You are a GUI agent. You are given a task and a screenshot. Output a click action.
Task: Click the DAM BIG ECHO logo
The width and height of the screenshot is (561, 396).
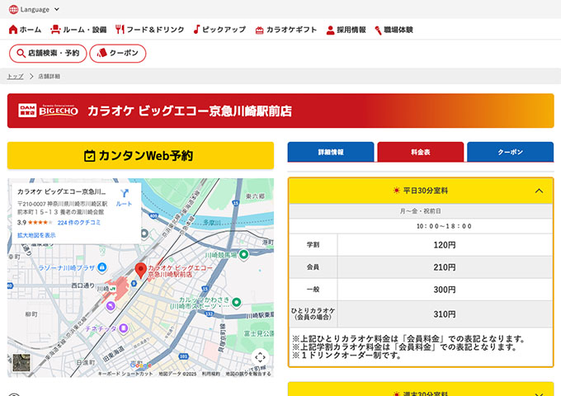[48, 111]
